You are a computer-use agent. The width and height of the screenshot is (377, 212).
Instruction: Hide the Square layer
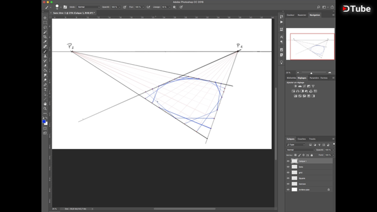(288, 178)
